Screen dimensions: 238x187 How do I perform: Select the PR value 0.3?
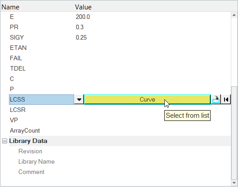tap(79, 27)
